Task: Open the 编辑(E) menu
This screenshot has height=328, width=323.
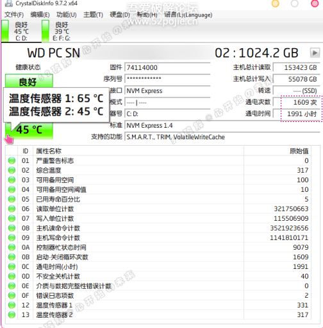Action: 40,15
